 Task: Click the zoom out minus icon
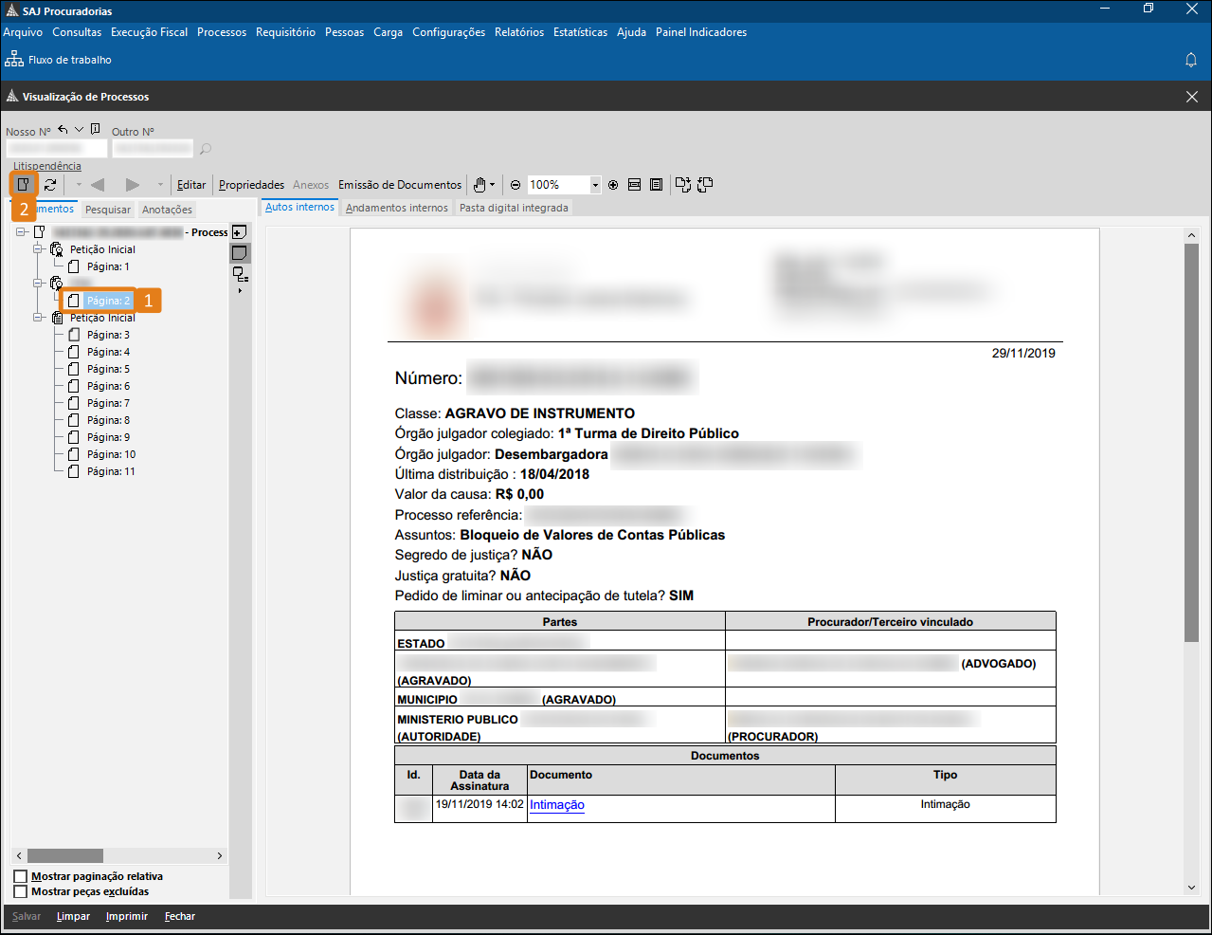coord(516,185)
